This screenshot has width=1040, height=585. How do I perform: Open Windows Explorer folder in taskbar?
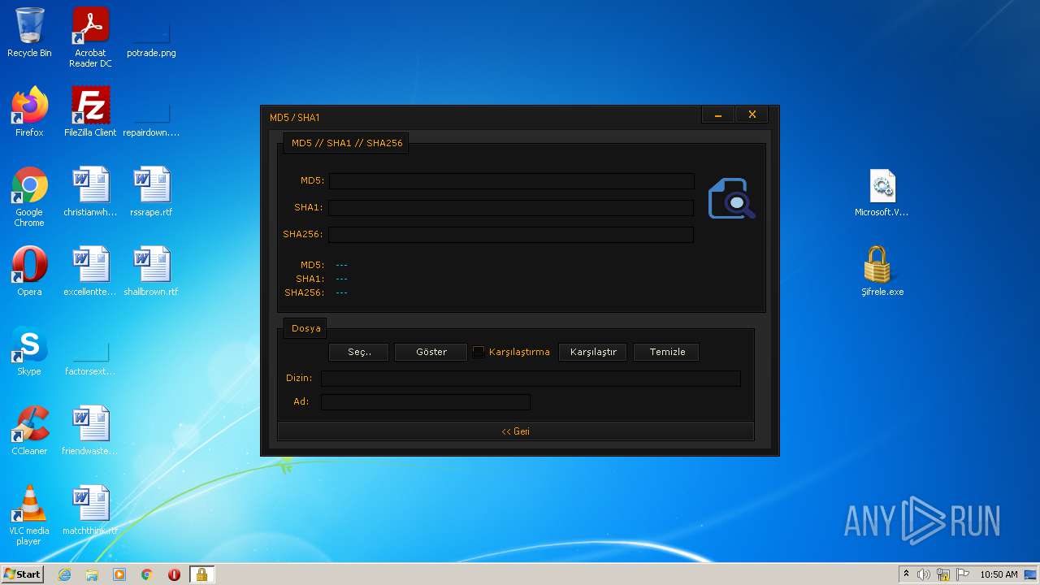click(x=92, y=574)
